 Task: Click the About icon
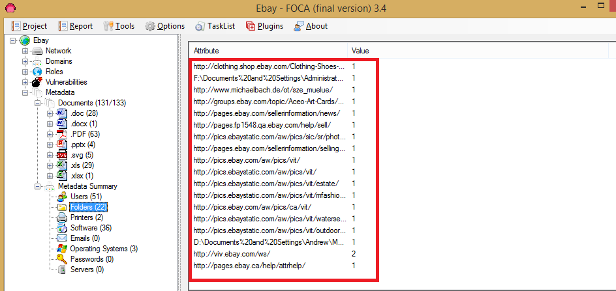coord(299,26)
